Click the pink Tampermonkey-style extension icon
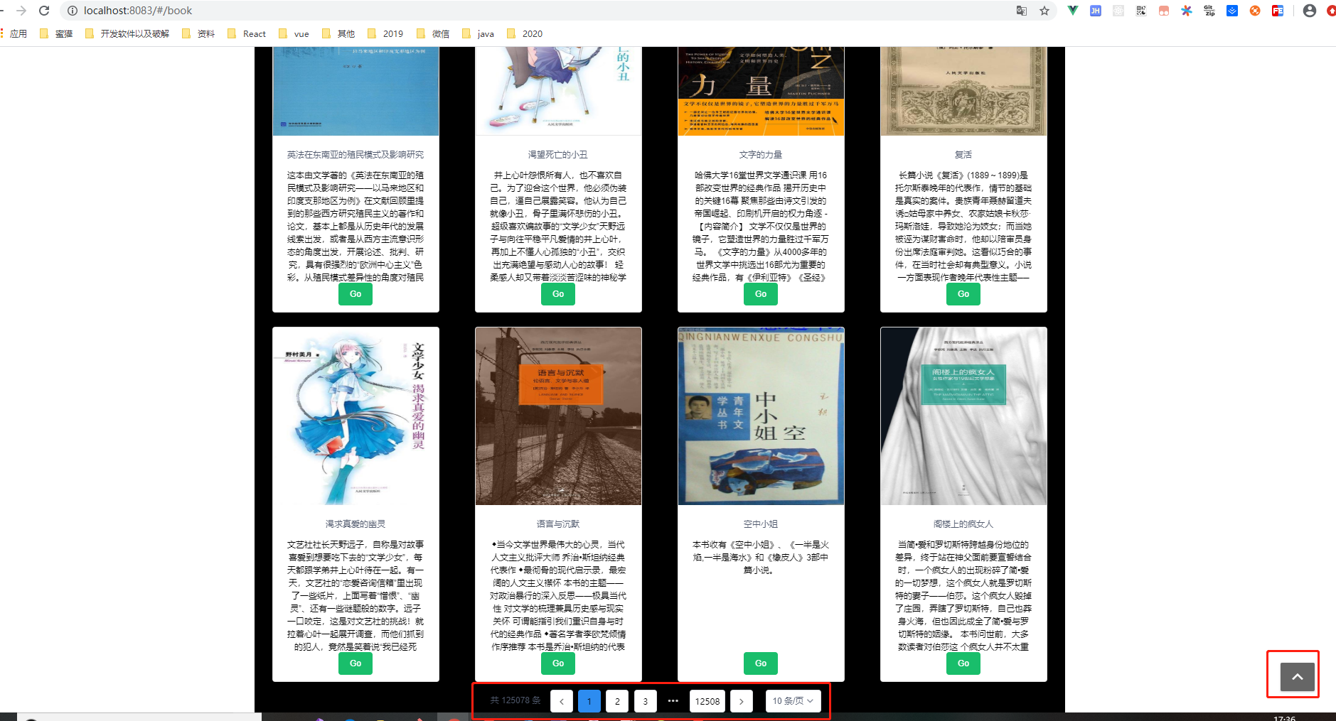The height and width of the screenshot is (721, 1336). tap(1164, 11)
